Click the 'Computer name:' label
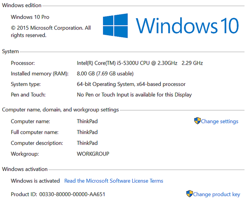248x207 pixels. point(30,121)
